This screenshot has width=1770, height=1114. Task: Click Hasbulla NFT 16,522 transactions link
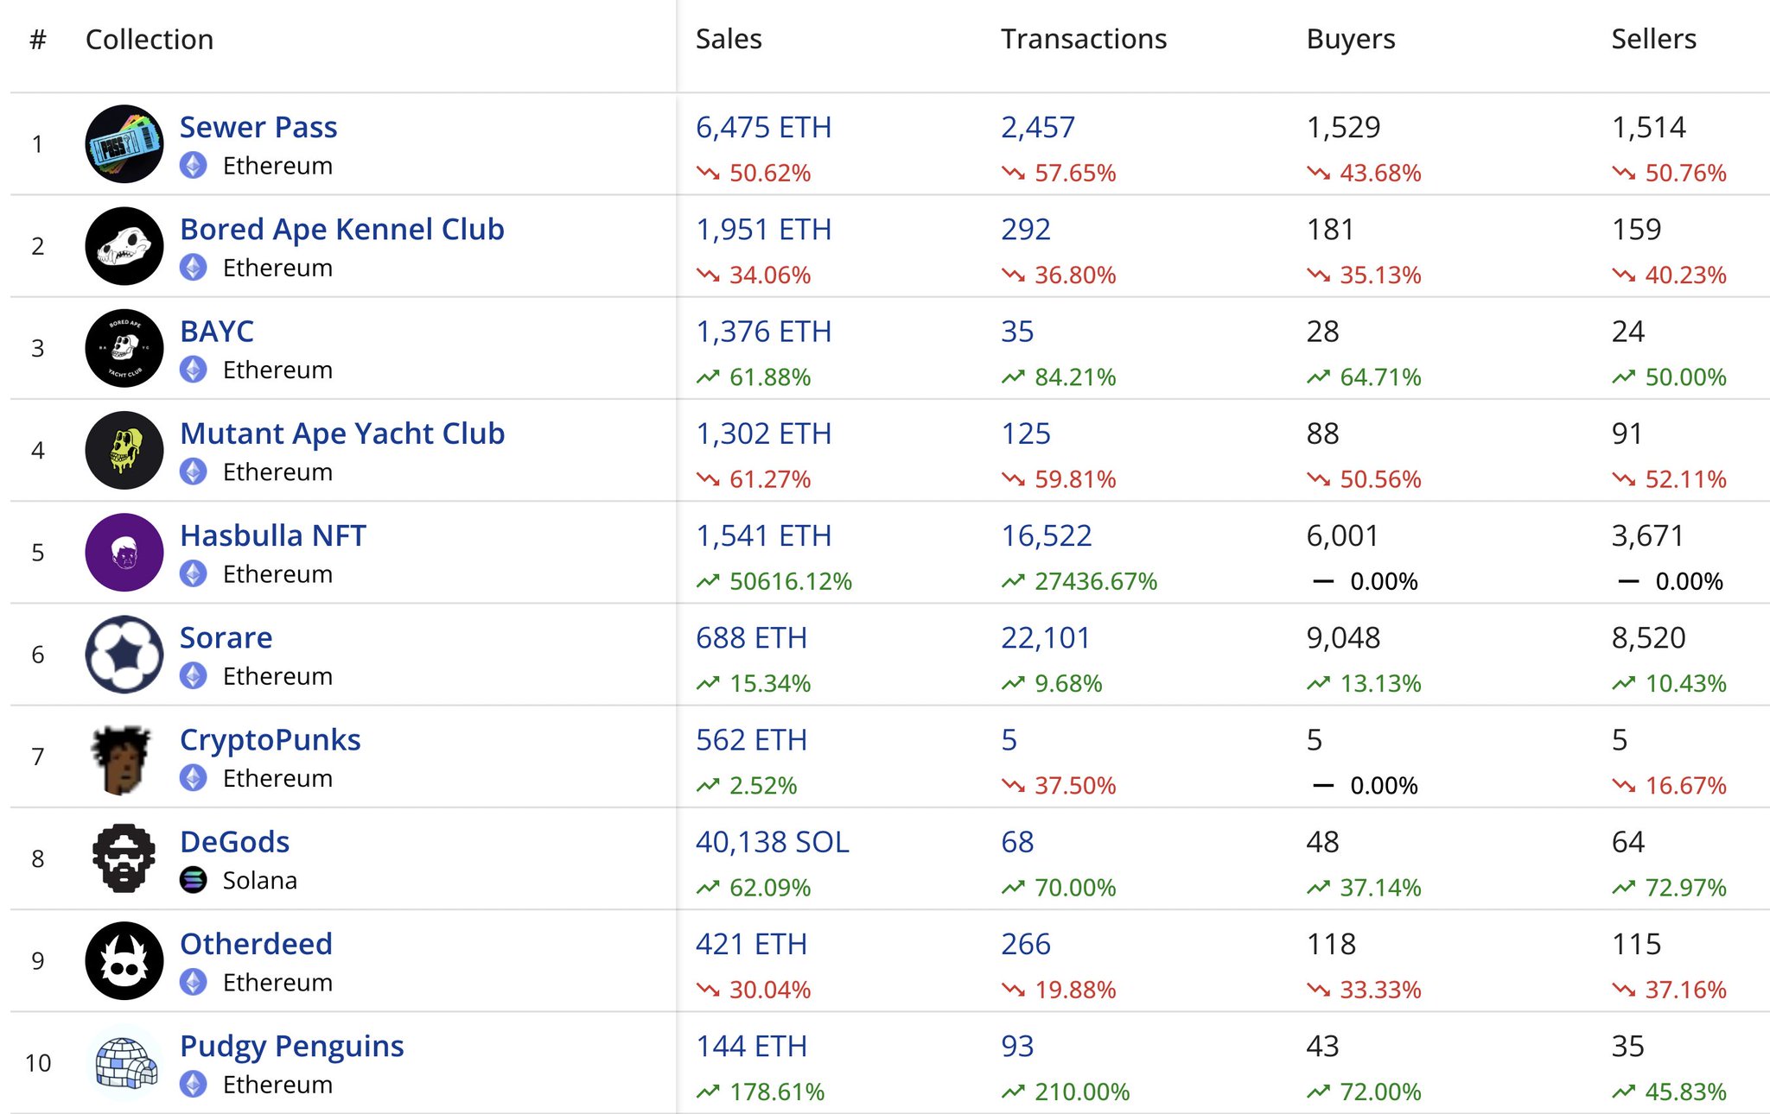[1046, 535]
